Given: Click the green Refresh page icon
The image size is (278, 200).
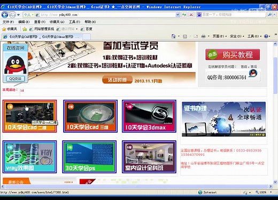Looking at the screenshot, I should [x=184, y=15].
